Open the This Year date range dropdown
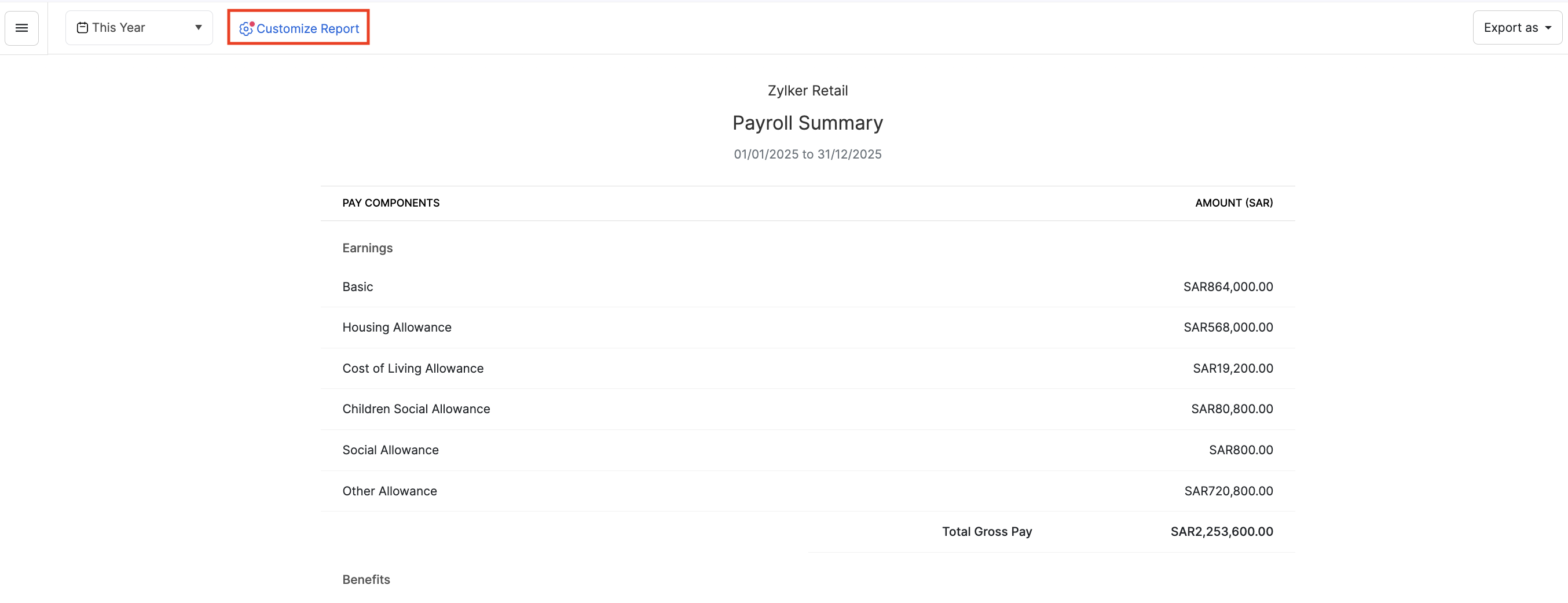 pyautogui.click(x=139, y=27)
